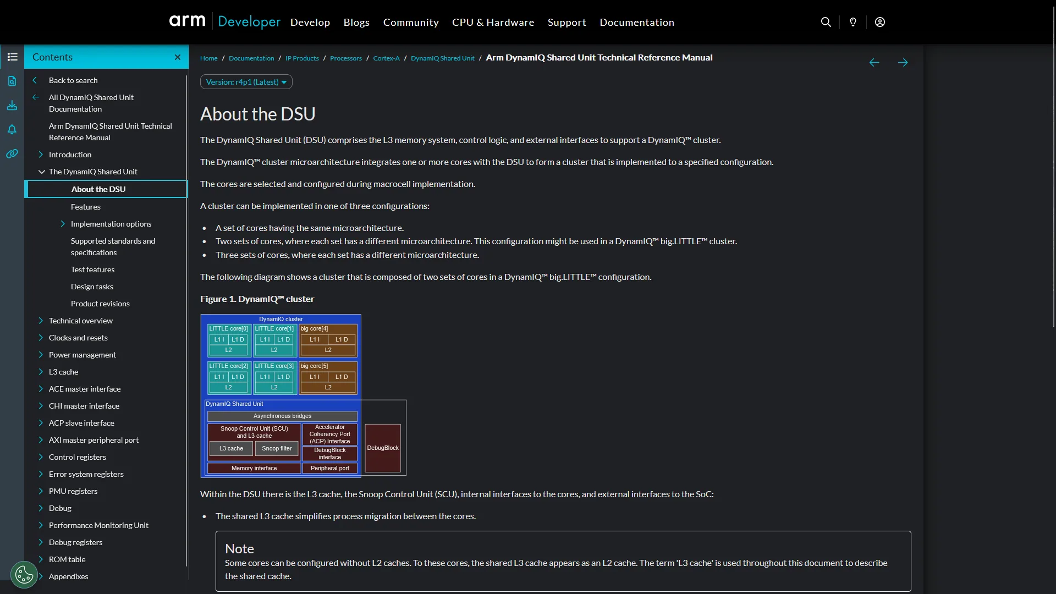Viewport: 1056px width, 594px height.
Task: Click the download icon in left rail
Action: pyautogui.click(x=12, y=105)
